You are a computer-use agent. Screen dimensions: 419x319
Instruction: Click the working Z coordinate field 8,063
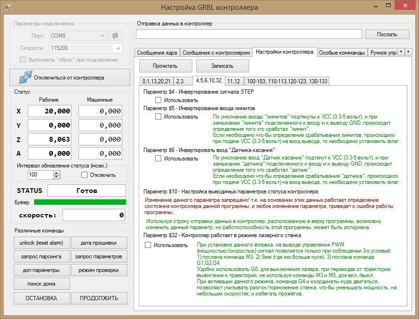[49, 139]
